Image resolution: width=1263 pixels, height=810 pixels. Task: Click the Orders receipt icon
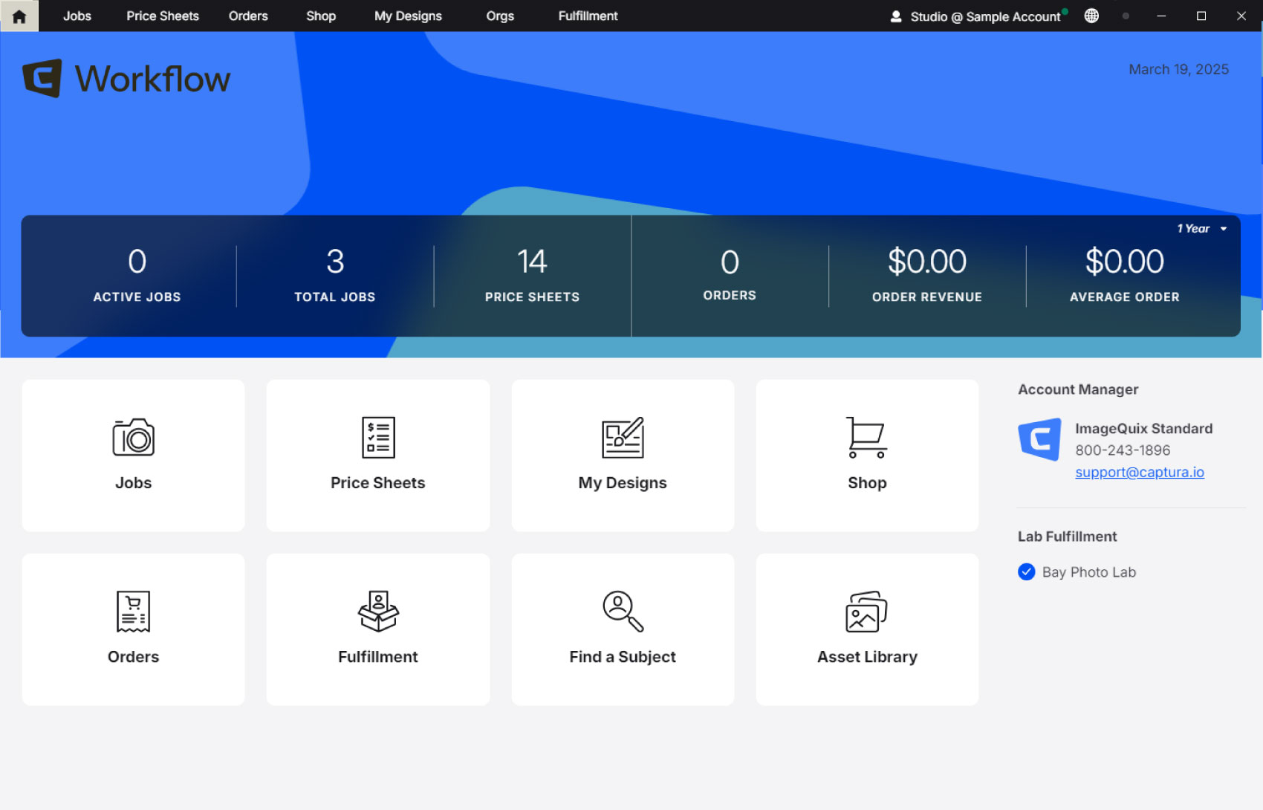point(133,612)
